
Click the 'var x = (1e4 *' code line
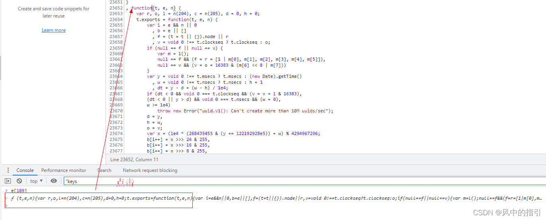(233, 134)
